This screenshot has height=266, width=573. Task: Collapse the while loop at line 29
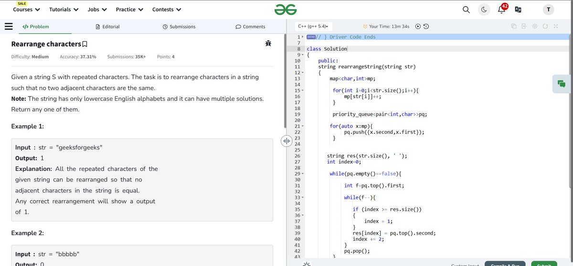(x=302, y=174)
